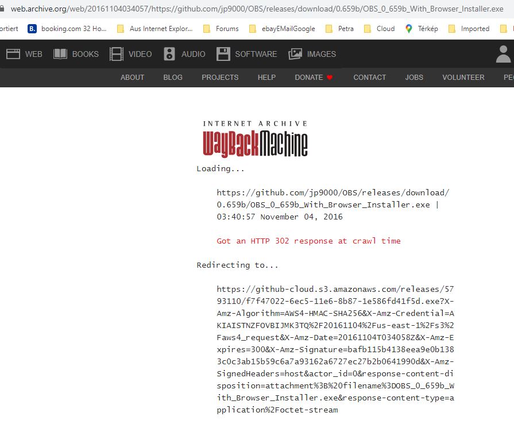
Task: Click the 'Loading...' text
Action: pyautogui.click(x=221, y=168)
